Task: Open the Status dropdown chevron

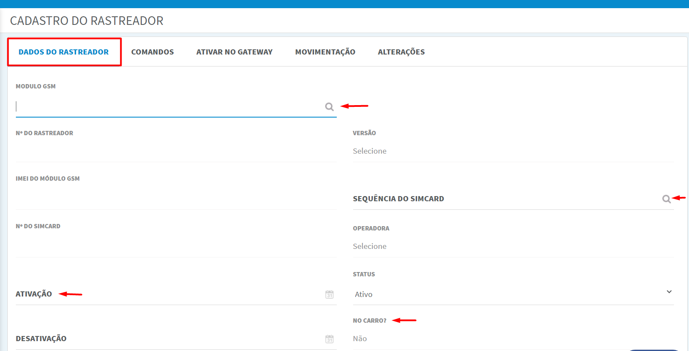Action: (669, 292)
